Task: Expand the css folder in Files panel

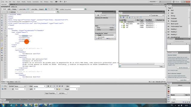Action: (122, 27)
